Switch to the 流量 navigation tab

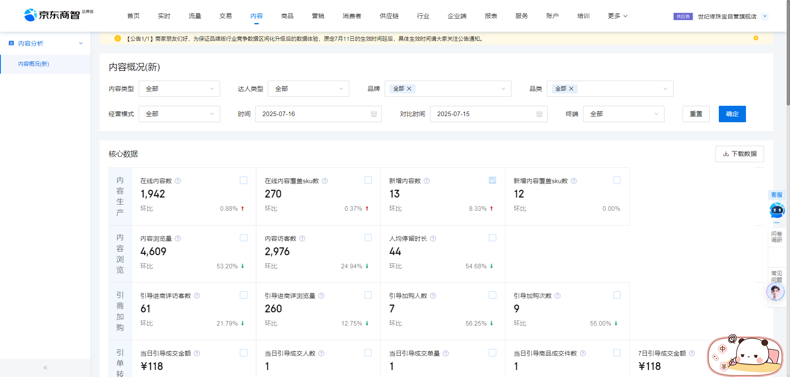195,16
